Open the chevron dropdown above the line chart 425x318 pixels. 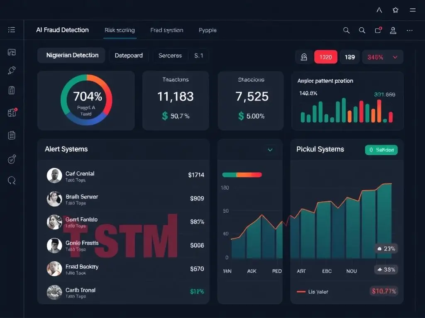click(x=270, y=150)
